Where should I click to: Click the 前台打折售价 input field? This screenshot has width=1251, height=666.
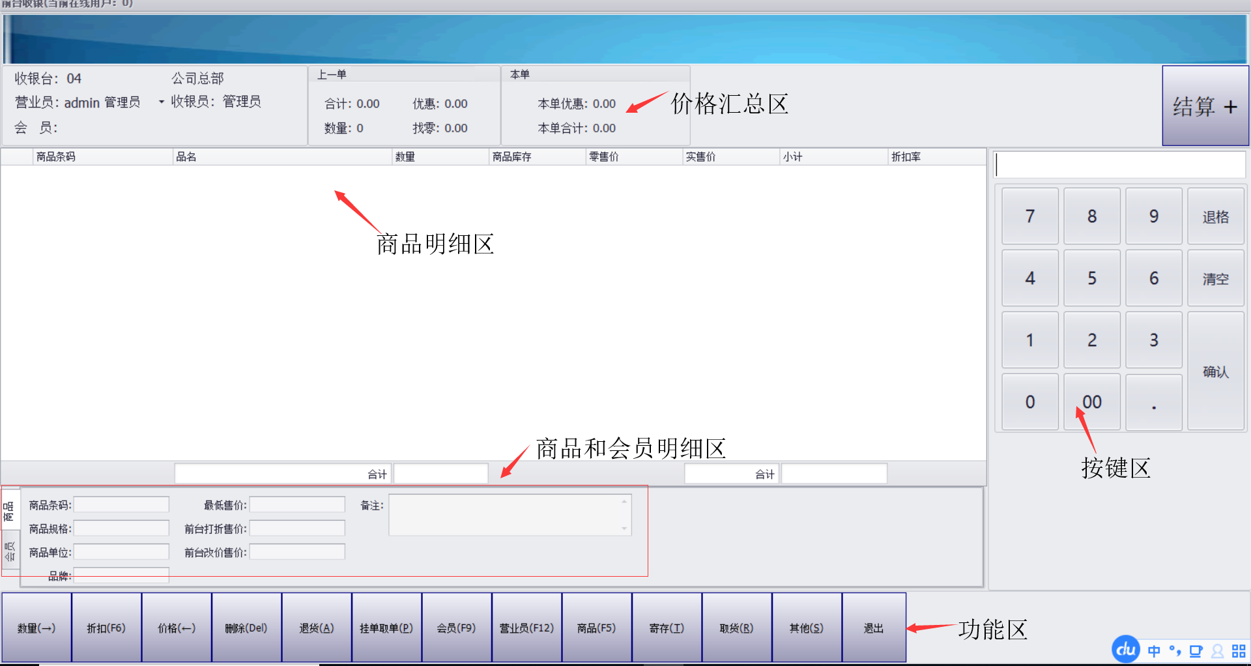point(298,528)
